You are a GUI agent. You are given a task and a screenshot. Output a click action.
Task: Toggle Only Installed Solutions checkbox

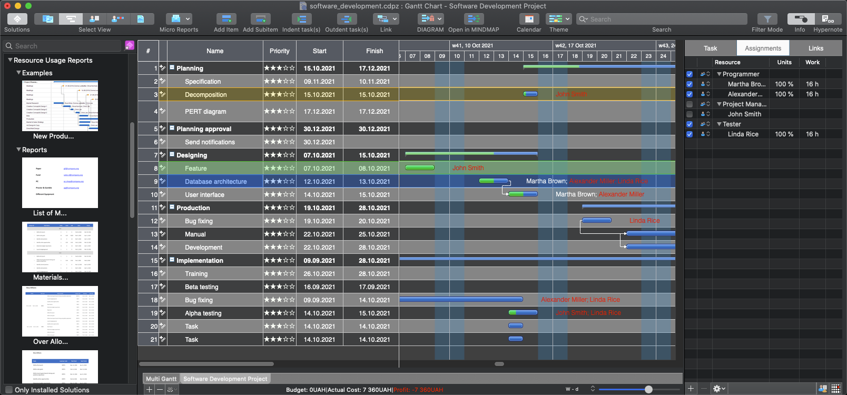(x=9, y=390)
